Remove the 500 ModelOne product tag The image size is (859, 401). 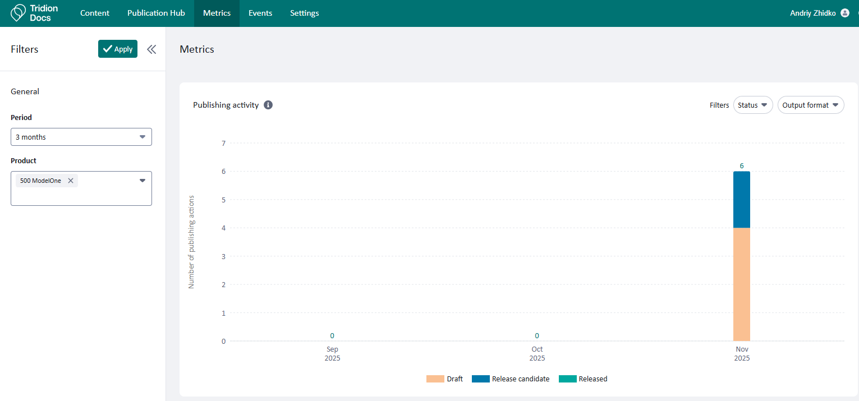click(71, 181)
